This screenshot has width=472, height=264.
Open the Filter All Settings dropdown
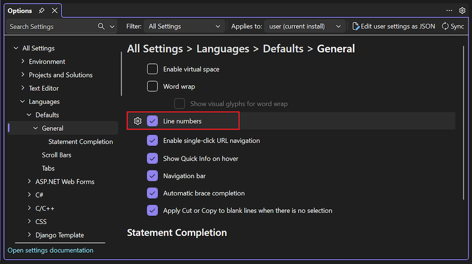pos(184,26)
